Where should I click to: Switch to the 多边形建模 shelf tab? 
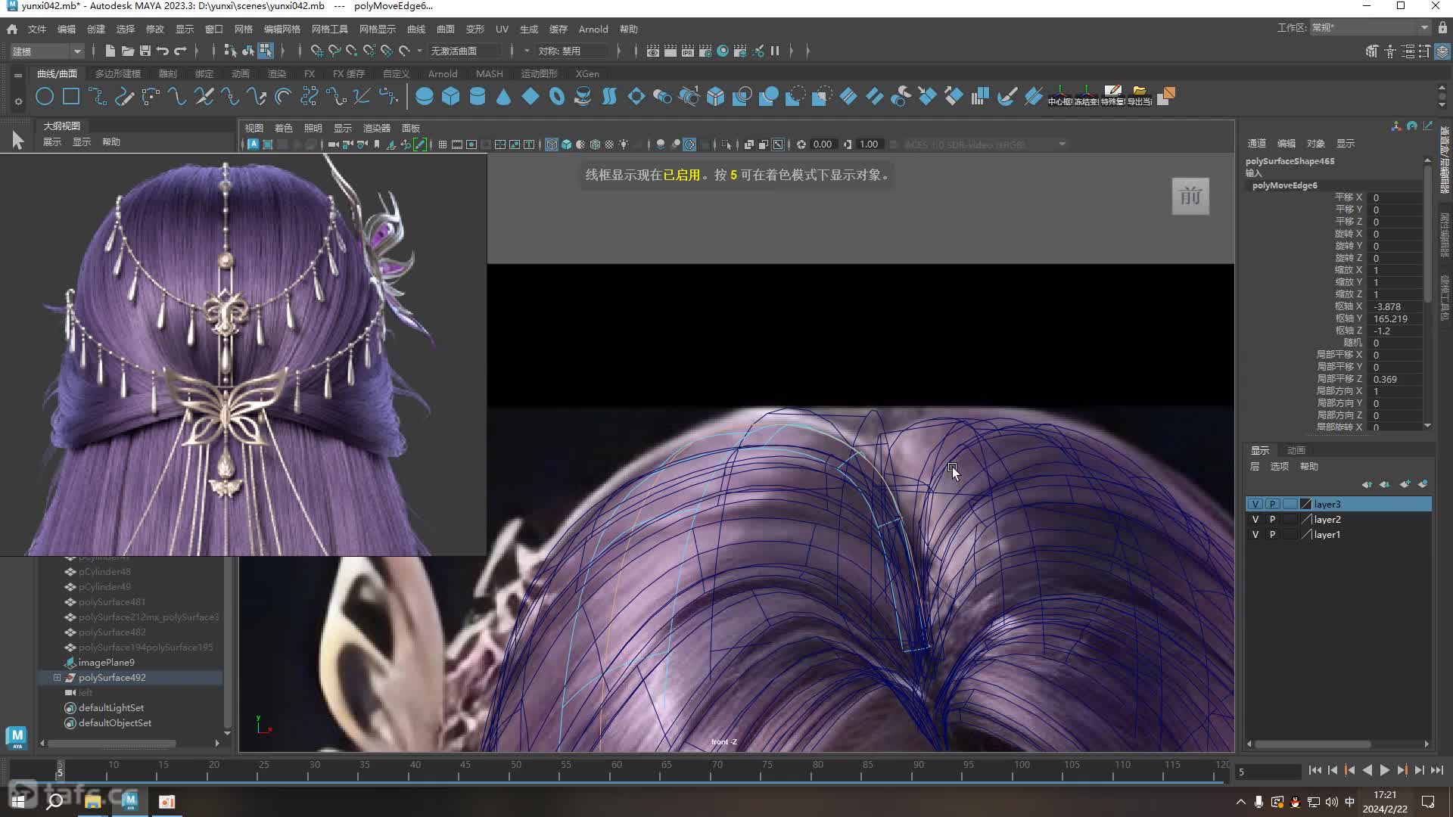(118, 73)
